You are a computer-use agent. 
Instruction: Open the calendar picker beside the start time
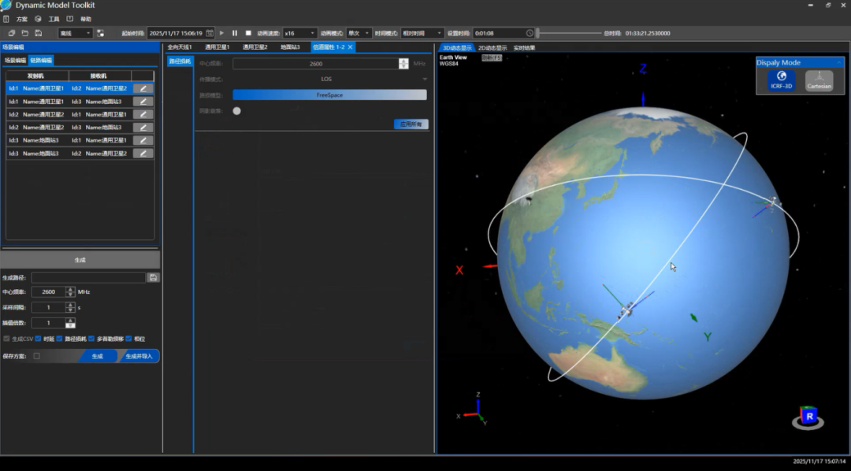click(210, 33)
